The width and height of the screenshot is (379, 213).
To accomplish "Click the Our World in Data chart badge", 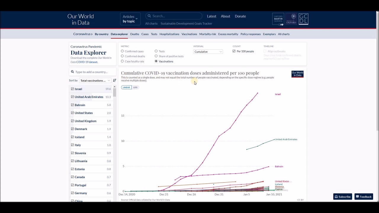I will click(297, 74).
